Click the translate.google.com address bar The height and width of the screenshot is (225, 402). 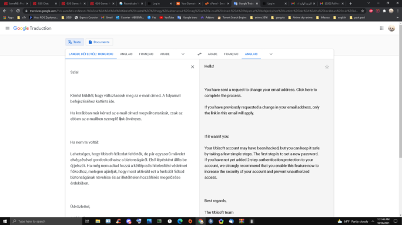tap(193, 11)
